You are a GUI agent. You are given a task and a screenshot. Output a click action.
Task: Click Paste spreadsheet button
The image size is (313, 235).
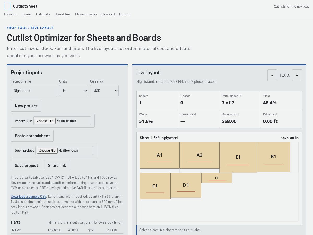click(32, 136)
